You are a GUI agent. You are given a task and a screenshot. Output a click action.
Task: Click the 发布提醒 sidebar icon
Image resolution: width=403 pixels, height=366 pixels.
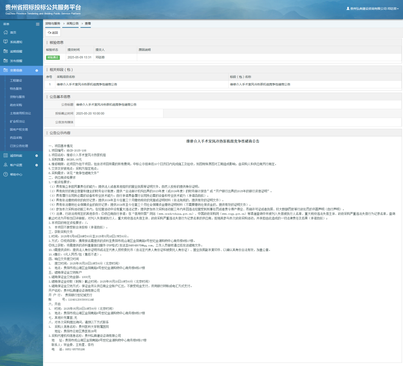coord(5,61)
